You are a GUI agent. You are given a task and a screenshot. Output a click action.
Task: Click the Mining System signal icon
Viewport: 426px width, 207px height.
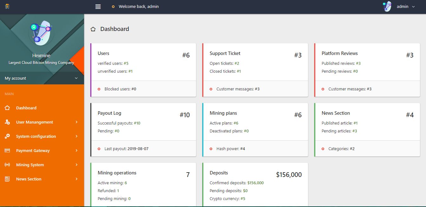(7, 165)
